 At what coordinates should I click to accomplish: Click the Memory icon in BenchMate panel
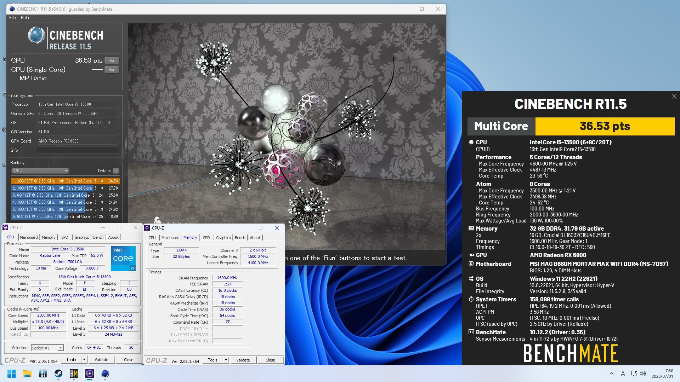[471, 228]
